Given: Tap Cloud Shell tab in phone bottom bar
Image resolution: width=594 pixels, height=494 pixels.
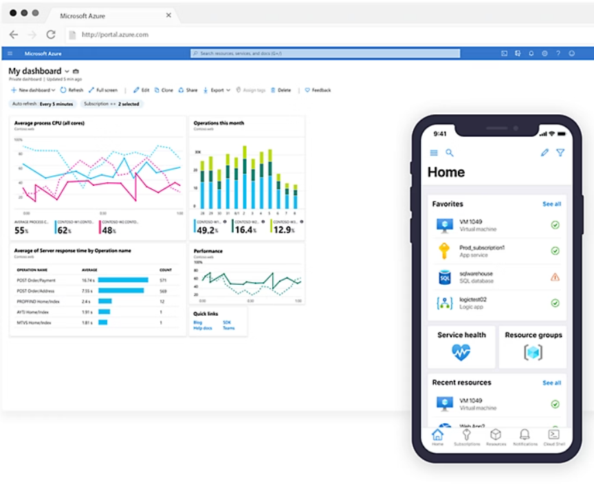Looking at the screenshot, I should pyautogui.click(x=554, y=437).
